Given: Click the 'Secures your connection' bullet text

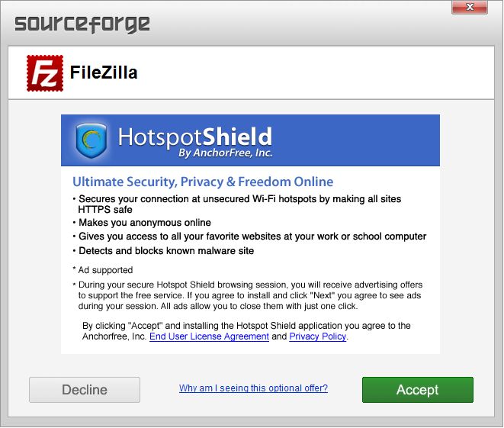Looking at the screenshot, I should [239, 204].
